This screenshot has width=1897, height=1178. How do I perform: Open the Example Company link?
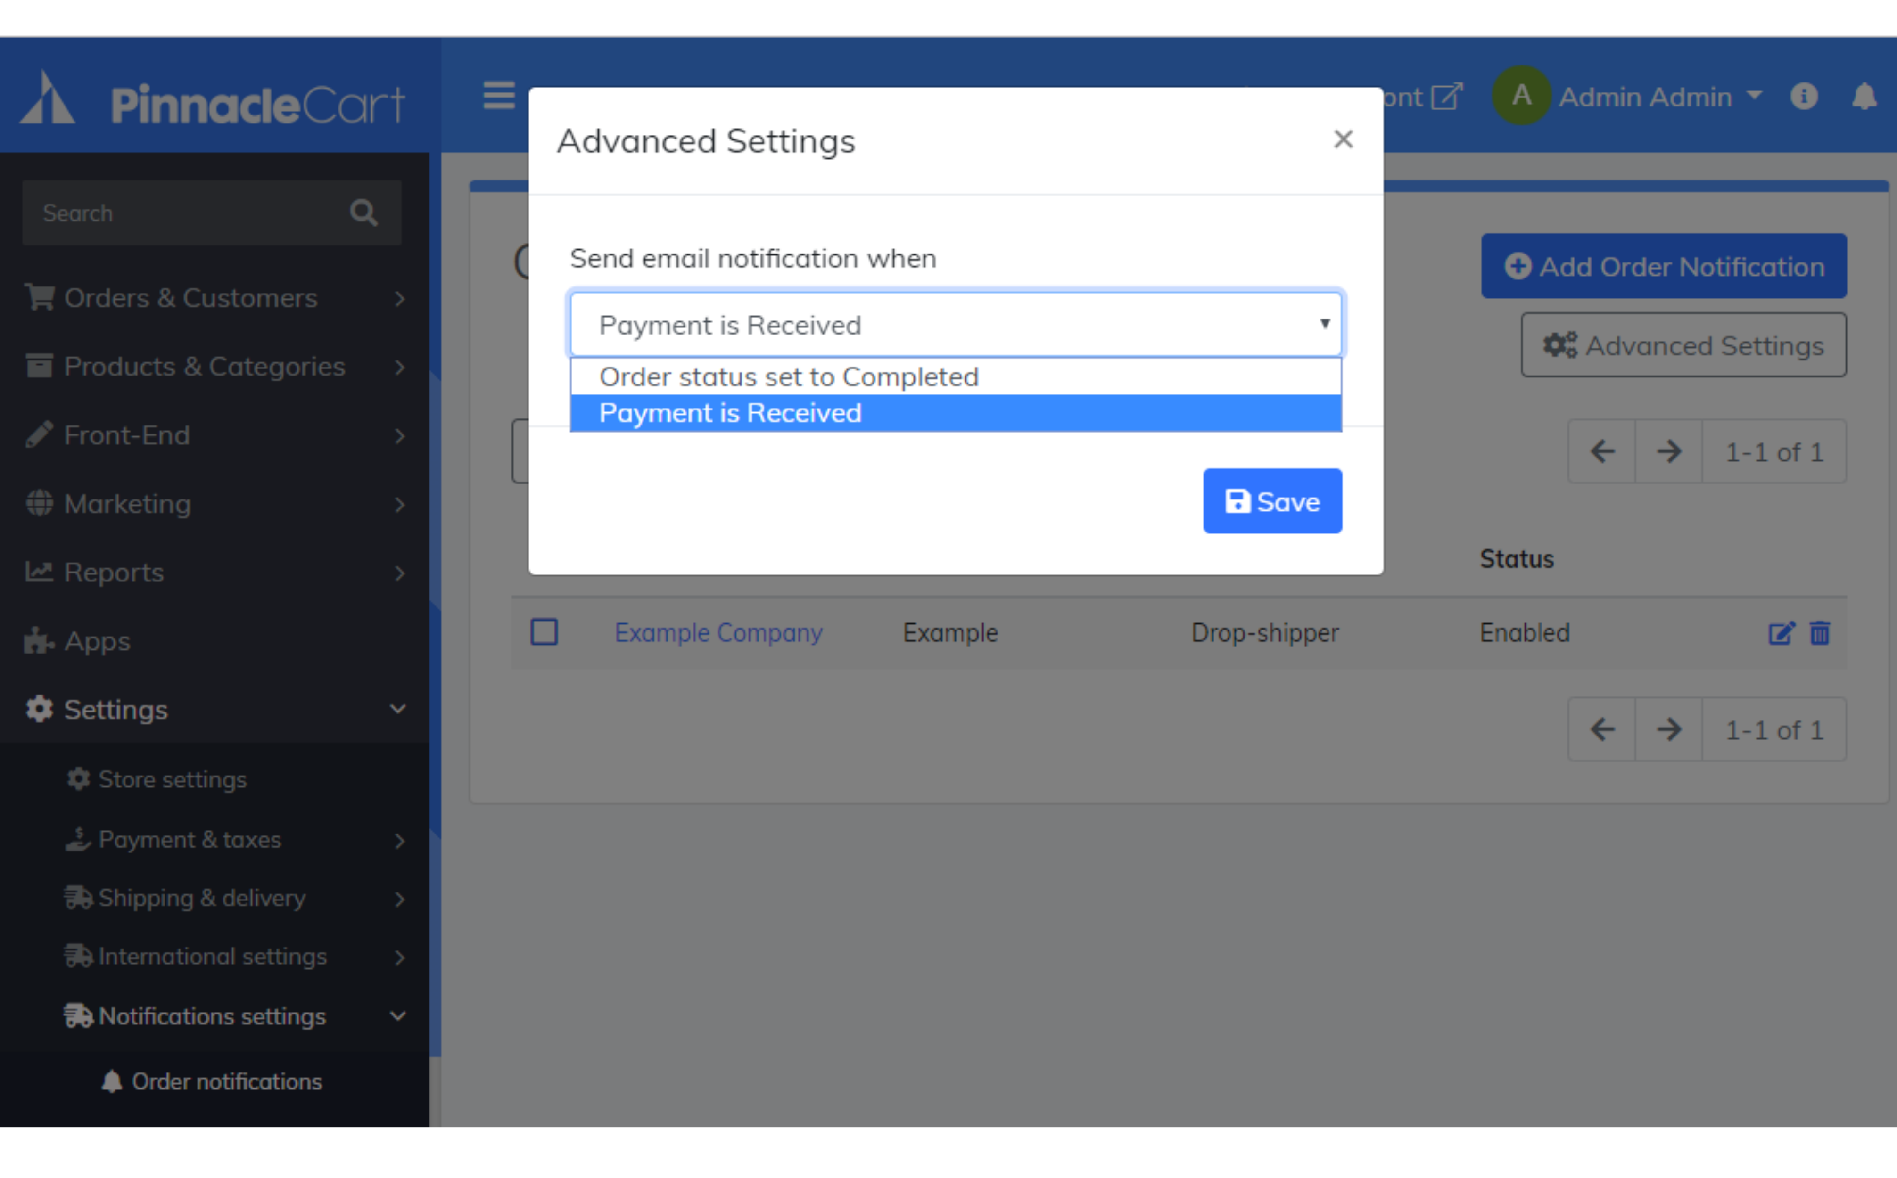pyautogui.click(x=718, y=633)
